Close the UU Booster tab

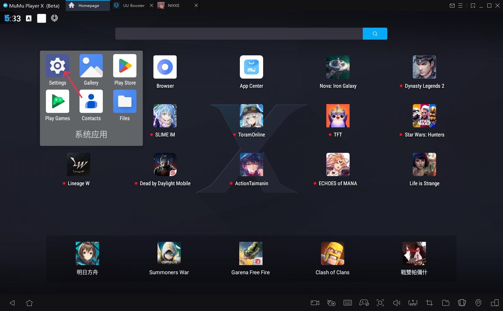[x=152, y=6]
